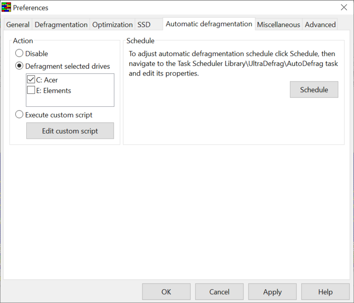Close the Preferences dialog
Viewport: 354px width, 303px height.
click(x=344, y=7)
